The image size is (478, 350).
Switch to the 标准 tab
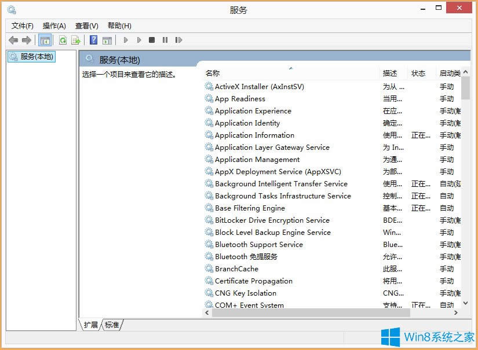click(111, 325)
